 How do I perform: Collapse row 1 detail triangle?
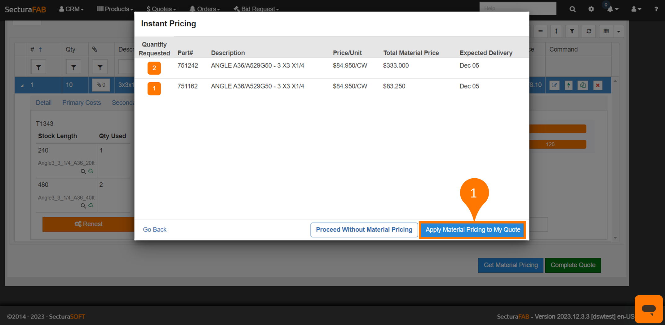pyautogui.click(x=22, y=85)
